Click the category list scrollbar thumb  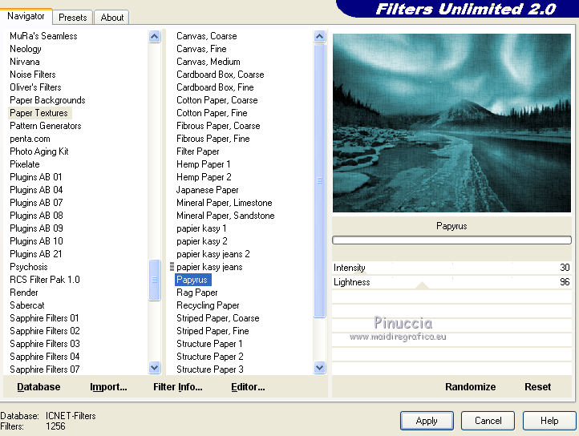[154, 280]
